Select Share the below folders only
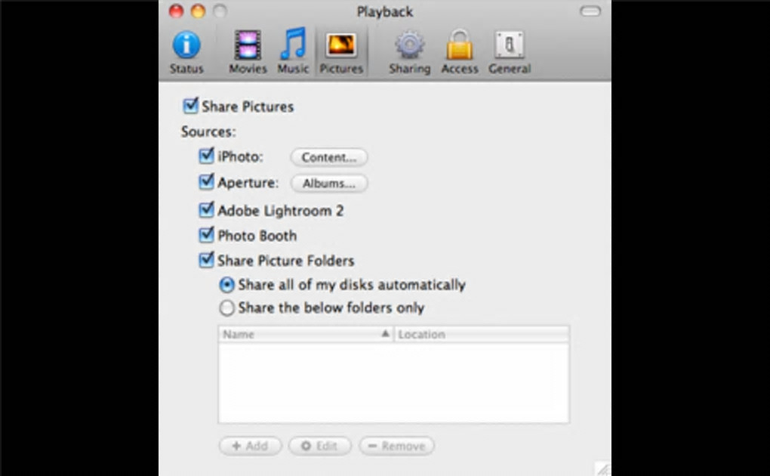This screenshot has width=770, height=476. pyautogui.click(x=226, y=308)
